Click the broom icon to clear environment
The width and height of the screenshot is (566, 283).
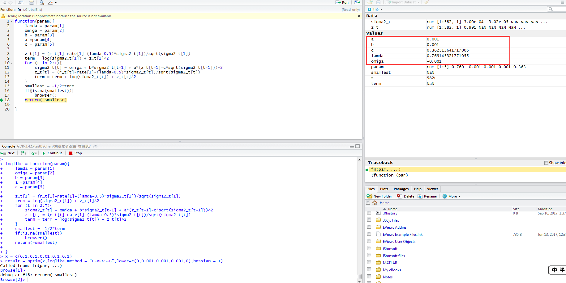click(x=427, y=2)
